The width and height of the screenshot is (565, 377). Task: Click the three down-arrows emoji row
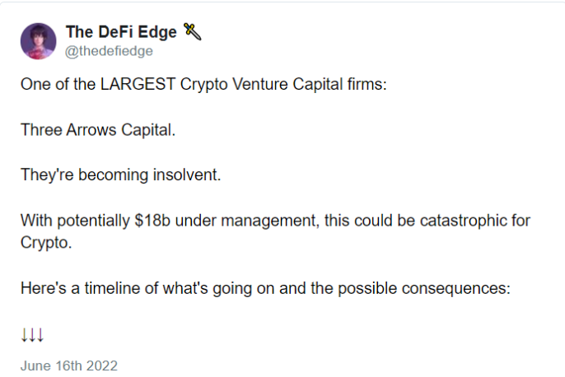[x=32, y=335]
